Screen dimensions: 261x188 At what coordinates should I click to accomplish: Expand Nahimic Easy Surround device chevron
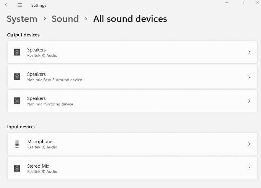(x=249, y=77)
